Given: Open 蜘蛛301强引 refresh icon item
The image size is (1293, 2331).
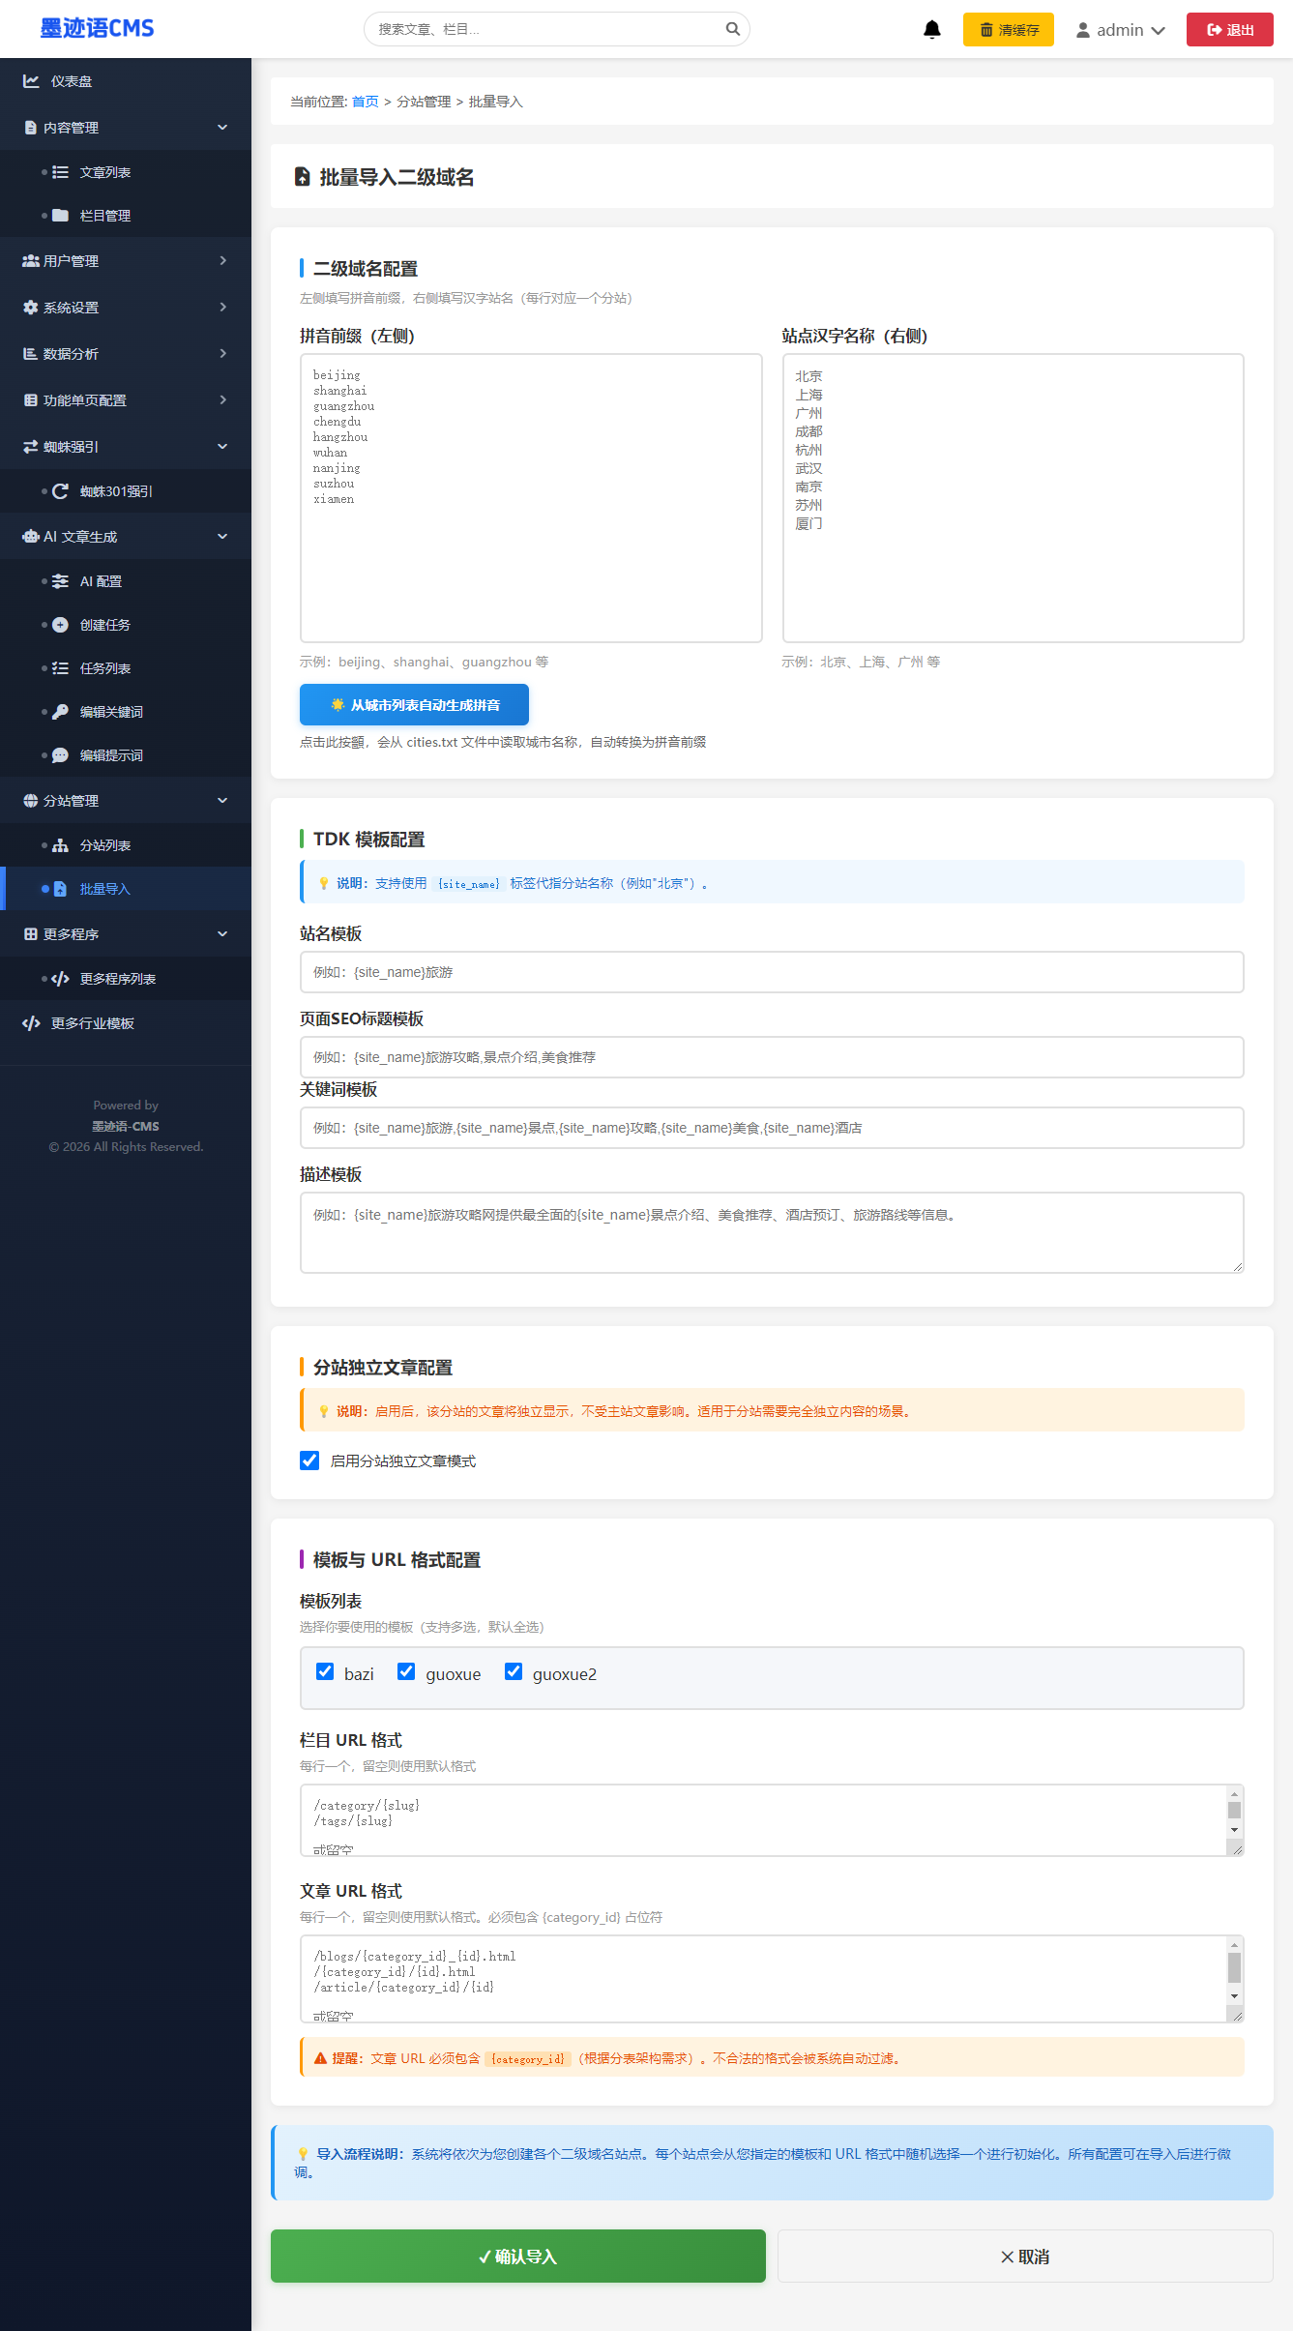Looking at the screenshot, I should (60, 491).
